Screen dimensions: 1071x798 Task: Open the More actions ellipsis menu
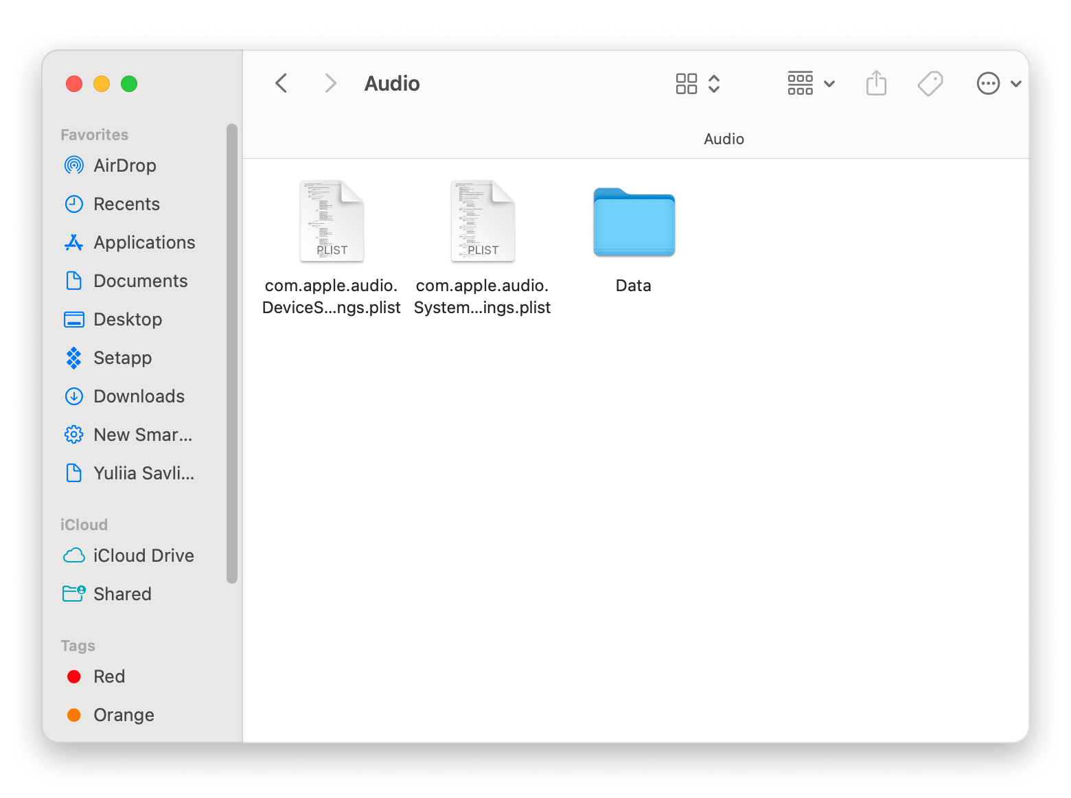(x=998, y=84)
